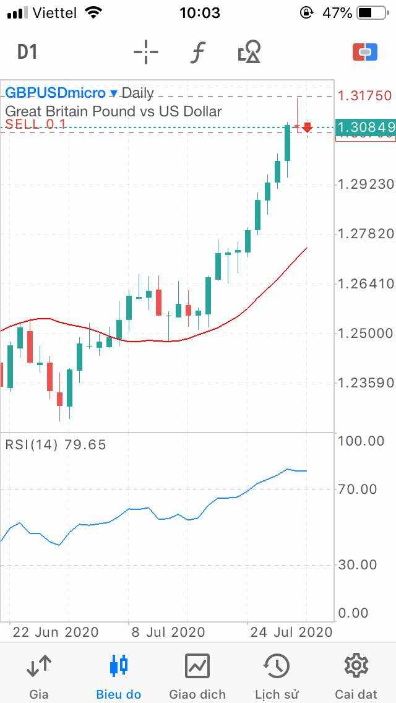This screenshot has width=396, height=703.
Task: Tap the GBPUSDmicro symbol name
Action: pos(55,93)
